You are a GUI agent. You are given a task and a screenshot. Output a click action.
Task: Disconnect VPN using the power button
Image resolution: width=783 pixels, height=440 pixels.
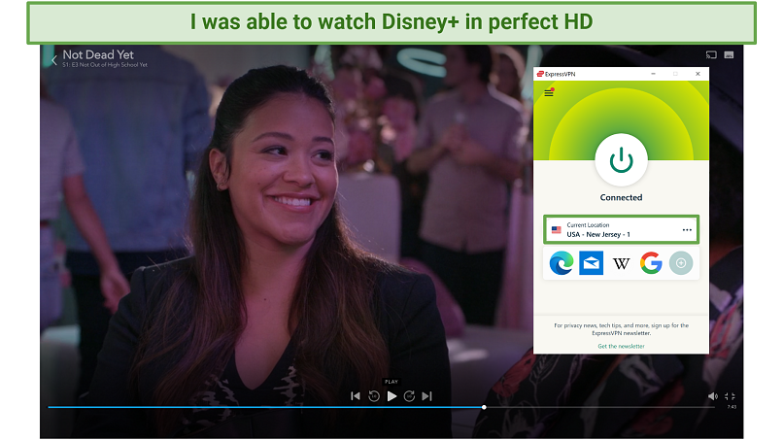pyautogui.click(x=621, y=161)
